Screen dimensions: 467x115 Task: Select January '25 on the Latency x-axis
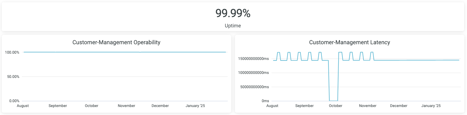(x=431, y=106)
